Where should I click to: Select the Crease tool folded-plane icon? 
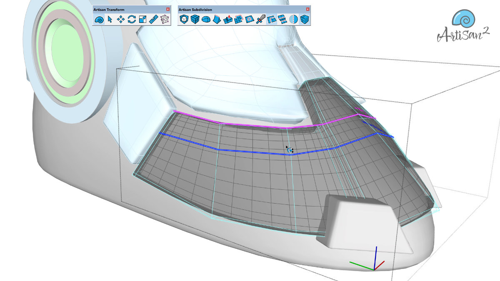pos(217,19)
